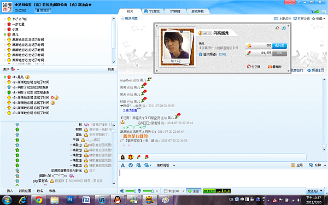Click the network signal strength icon
The image size is (328, 205).
pos(315,11)
